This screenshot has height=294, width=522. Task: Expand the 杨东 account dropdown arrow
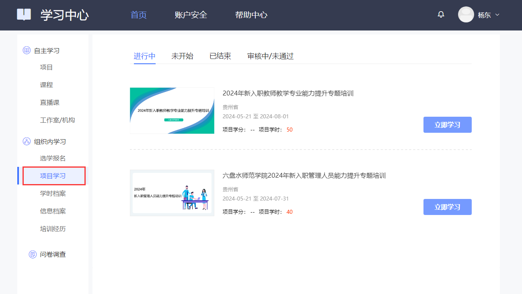point(497,15)
